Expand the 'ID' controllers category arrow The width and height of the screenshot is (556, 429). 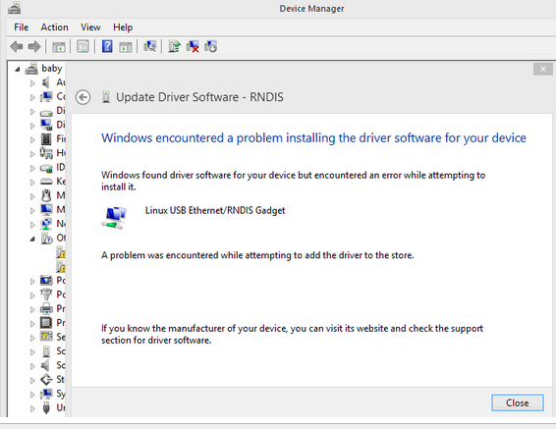(x=32, y=168)
